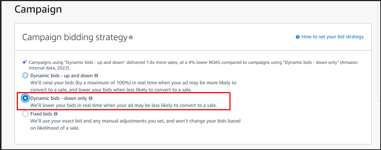Click the sparkle insight icon
This screenshot has width=381, height=150.
(x=25, y=62)
